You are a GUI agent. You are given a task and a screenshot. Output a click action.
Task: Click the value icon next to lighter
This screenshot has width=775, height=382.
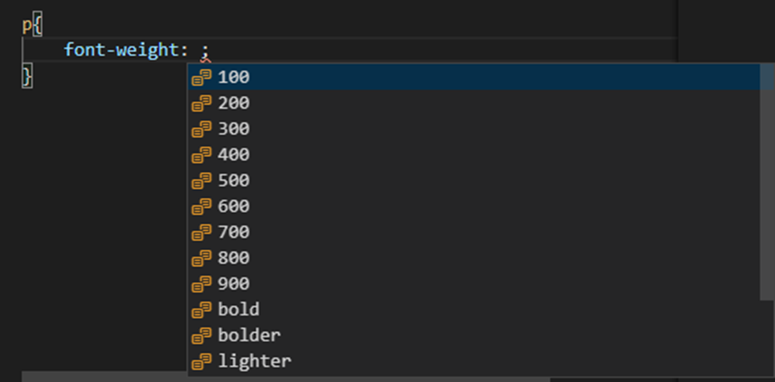tap(201, 361)
